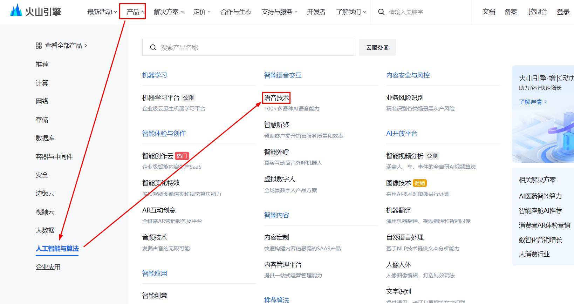Open 智慧听鉴 product
This screenshot has height=304, width=574.
276,124
